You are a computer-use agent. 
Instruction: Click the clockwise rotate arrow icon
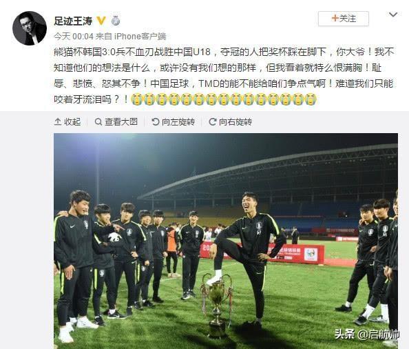tap(213, 121)
